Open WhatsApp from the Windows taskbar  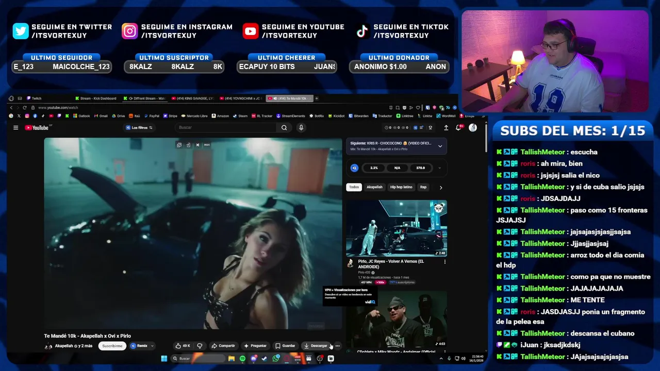point(276,359)
